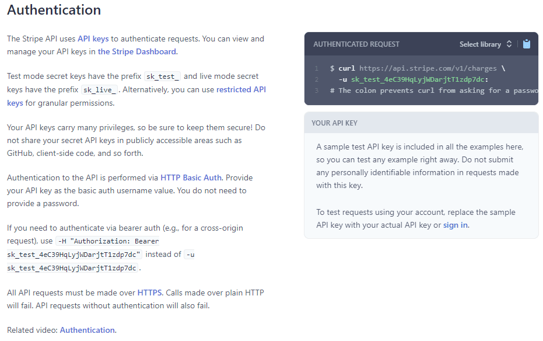543x341 pixels.
Task: Copy the code using the clipboard icon
Action: (527, 44)
